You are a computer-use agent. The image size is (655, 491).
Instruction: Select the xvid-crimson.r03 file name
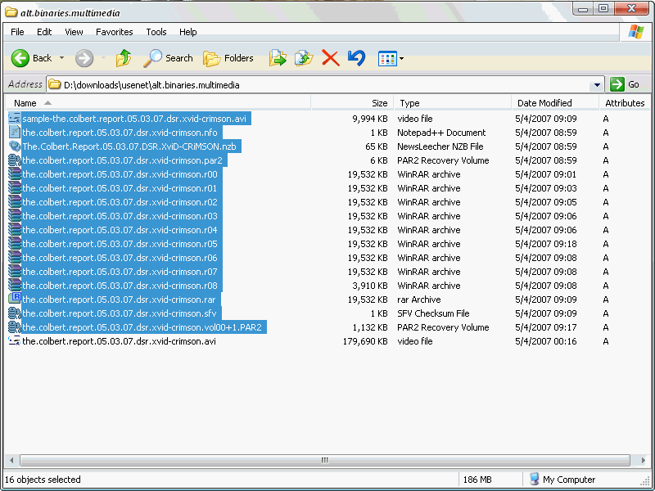[x=120, y=216]
